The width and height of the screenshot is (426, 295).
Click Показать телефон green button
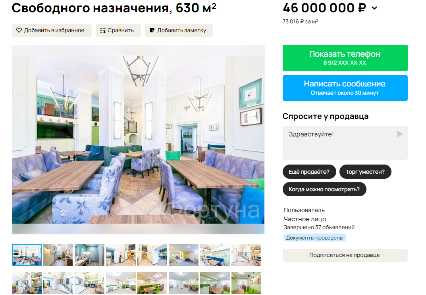tap(345, 58)
